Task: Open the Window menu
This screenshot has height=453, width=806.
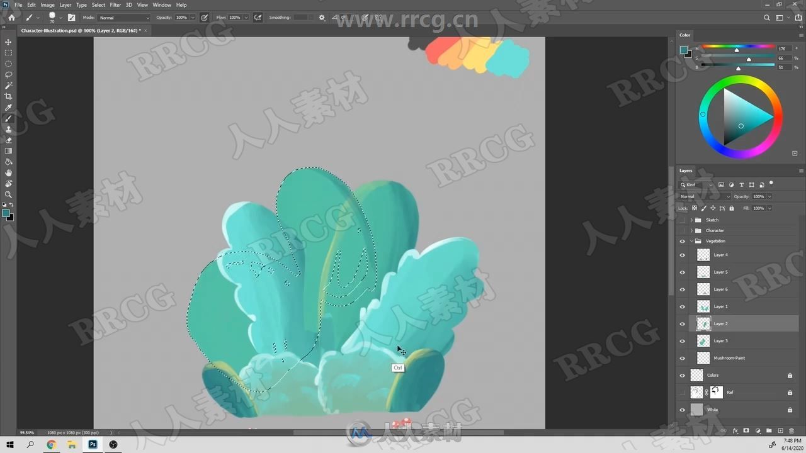Action: pyautogui.click(x=162, y=5)
